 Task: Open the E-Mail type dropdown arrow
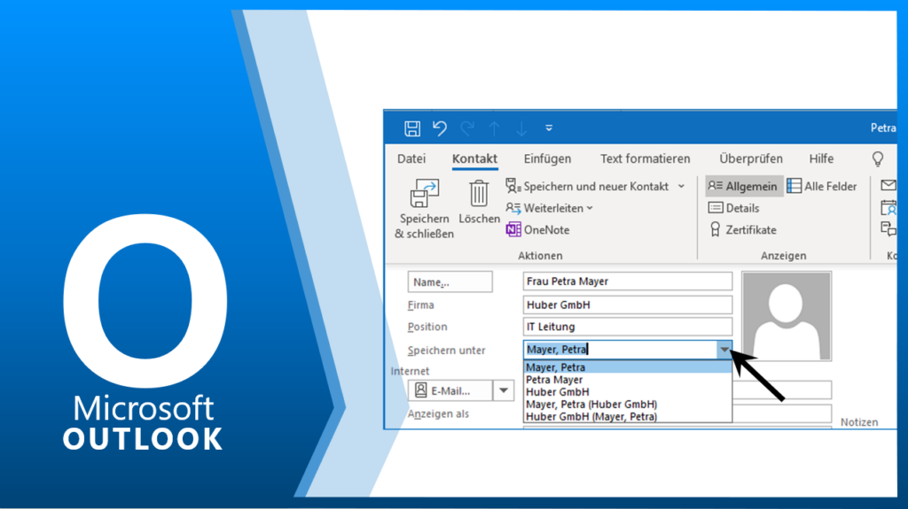[504, 390]
